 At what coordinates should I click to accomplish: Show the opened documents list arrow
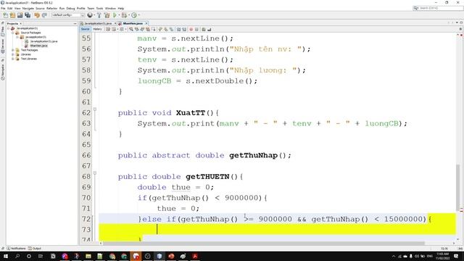point(457,22)
